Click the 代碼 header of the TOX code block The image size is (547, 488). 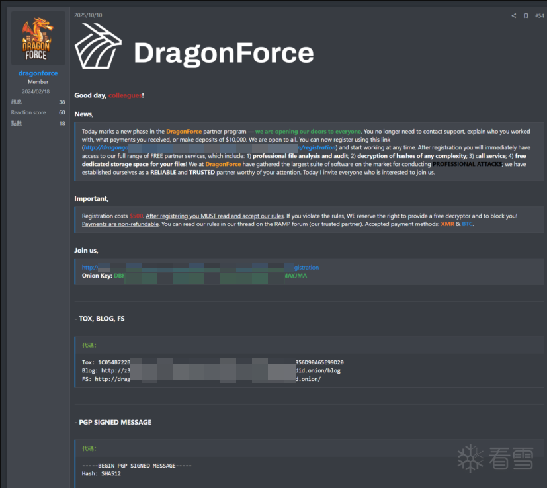pos(89,345)
